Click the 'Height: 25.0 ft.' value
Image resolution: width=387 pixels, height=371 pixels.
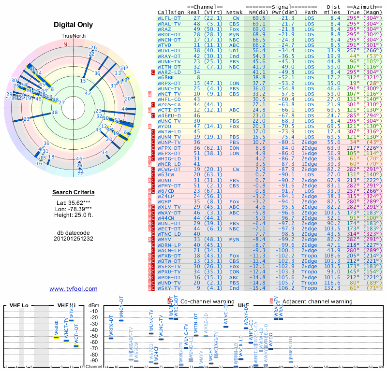coord(74,215)
